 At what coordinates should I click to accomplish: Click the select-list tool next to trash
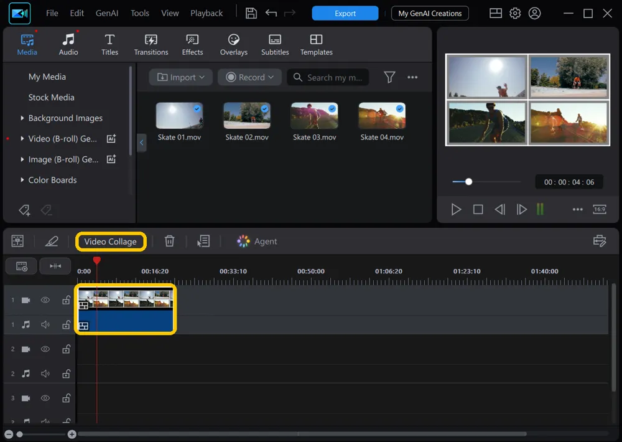(203, 241)
